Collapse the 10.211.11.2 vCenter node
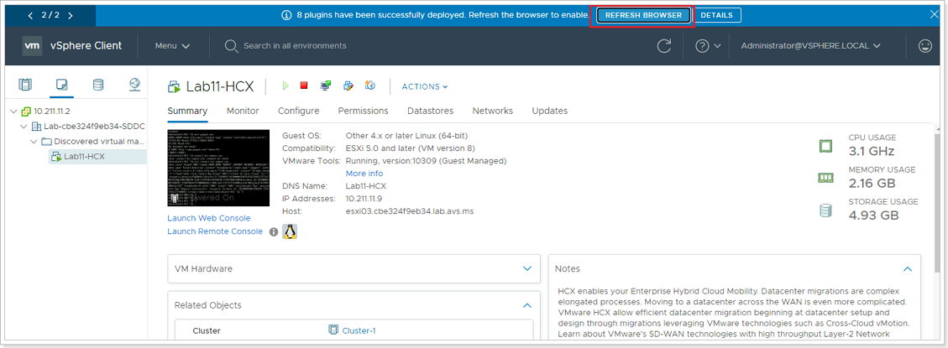This screenshot has width=948, height=348. [14, 112]
